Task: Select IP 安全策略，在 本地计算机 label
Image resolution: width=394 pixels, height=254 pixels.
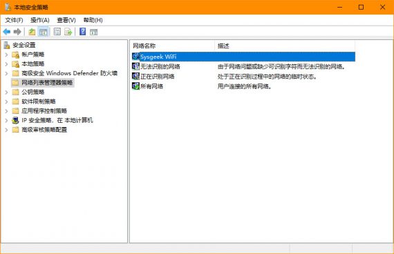Action: (57, 121)
